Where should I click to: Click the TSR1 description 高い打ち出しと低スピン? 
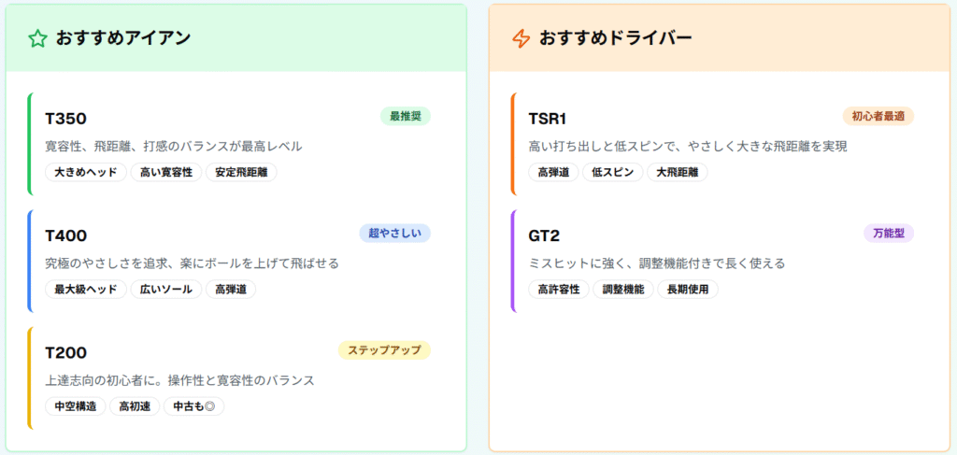click(x=688, y=147)
